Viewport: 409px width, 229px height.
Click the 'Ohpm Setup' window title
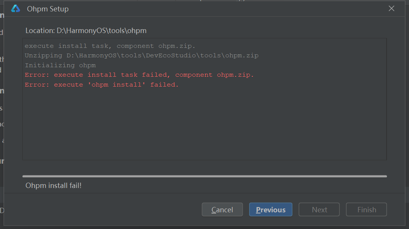point(48,9)
